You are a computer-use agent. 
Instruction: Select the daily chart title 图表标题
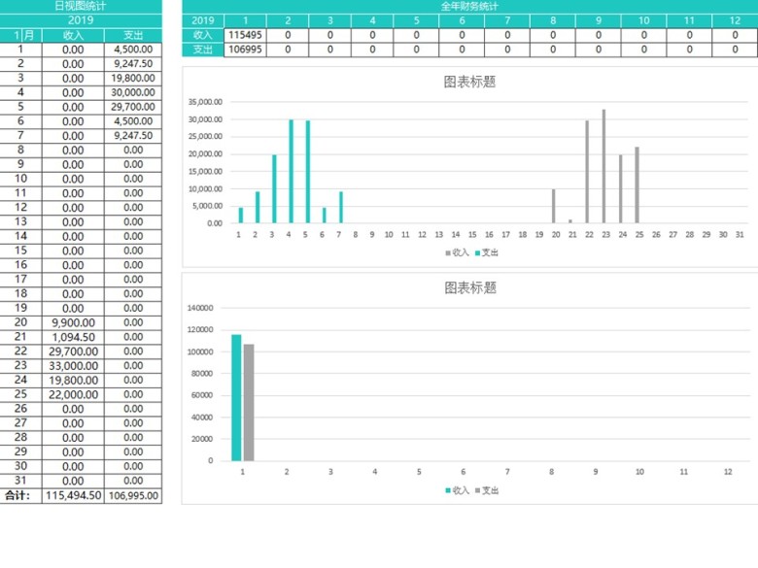click(x=470, y=82)
